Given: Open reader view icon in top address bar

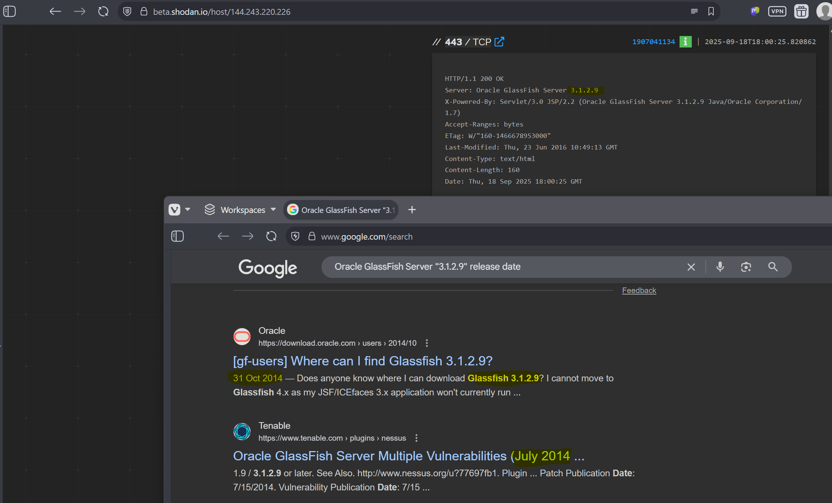Looking at the screenshot, I should pos(694,11).
